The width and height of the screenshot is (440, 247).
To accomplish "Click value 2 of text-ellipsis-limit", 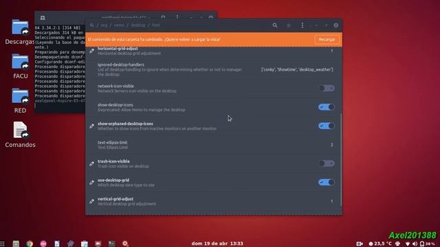I will coord(331,145).
